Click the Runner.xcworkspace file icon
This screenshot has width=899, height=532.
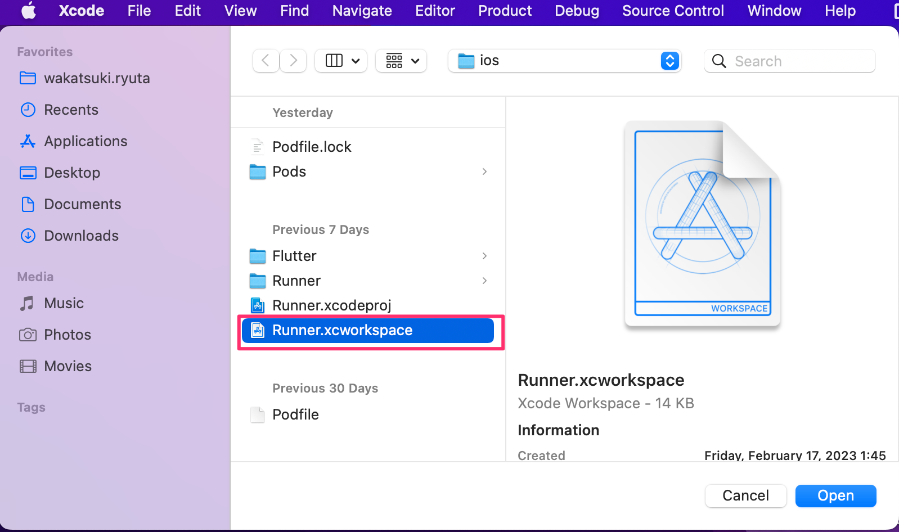point(258,330)
